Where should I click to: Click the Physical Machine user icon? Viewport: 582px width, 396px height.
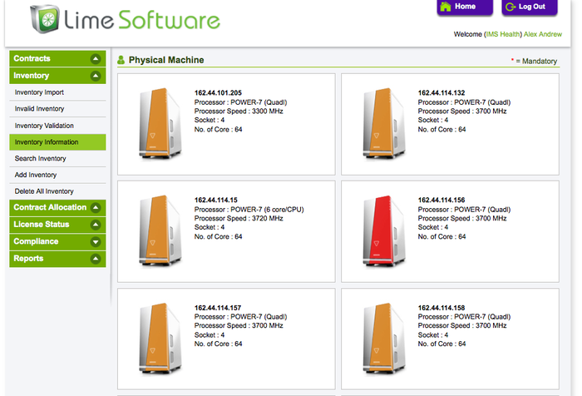121,60
